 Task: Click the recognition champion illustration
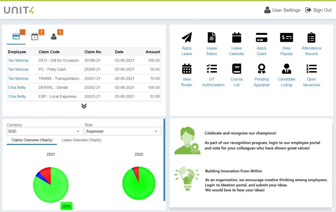(x=188, y=140)
